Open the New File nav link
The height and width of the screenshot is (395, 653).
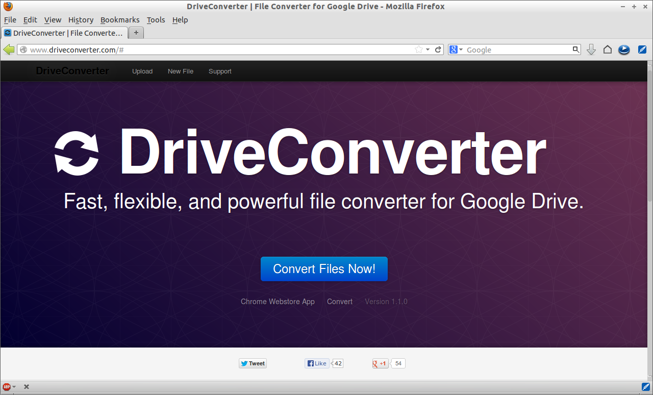pos(181,71)
